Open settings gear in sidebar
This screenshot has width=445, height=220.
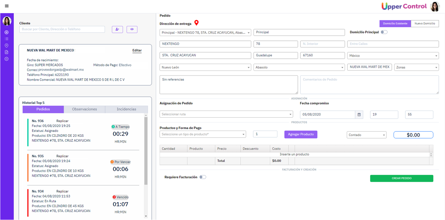7,59
